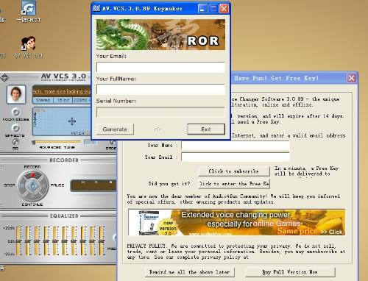Toggle the EQ knob in AV VCS
368x281 pixels.
(15, 142)
